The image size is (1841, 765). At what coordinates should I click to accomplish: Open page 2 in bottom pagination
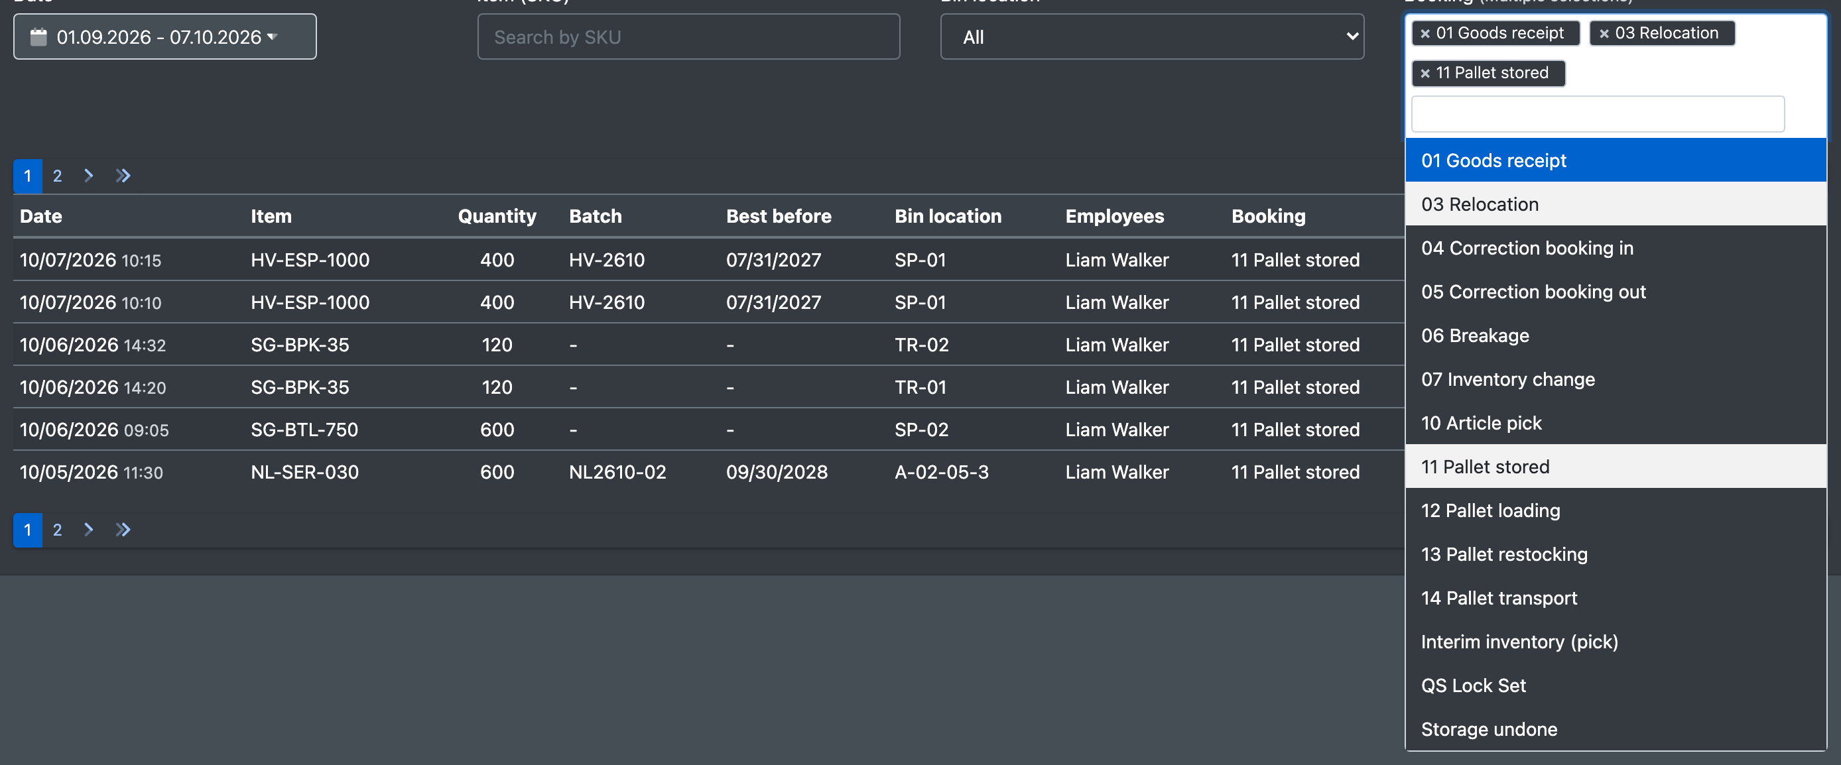click(x=57, y=530)
